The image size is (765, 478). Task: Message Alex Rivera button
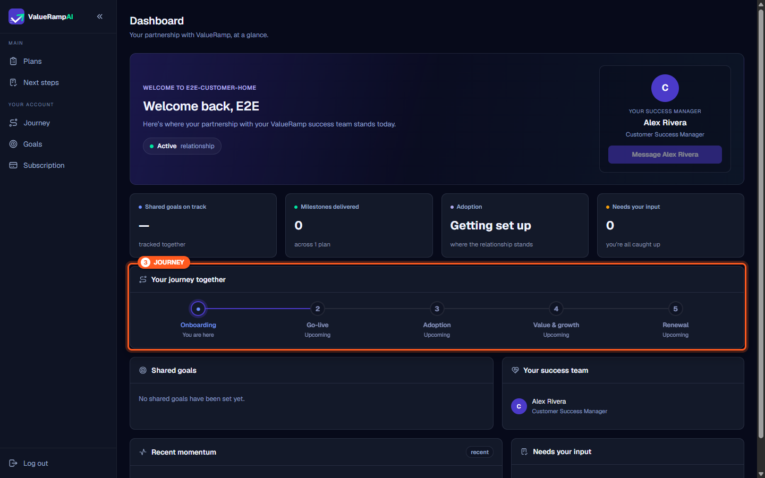point(665,155)
